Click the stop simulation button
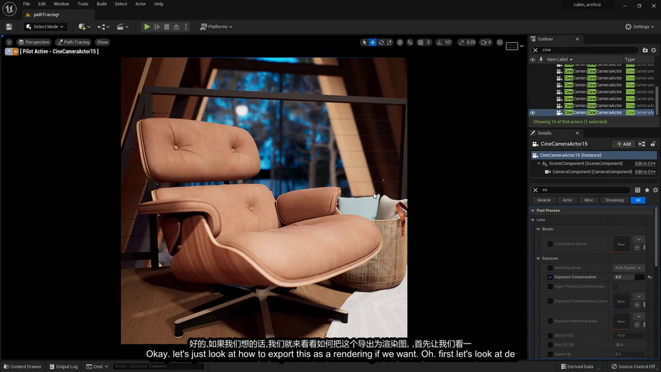661x372 pixels. 167,26
